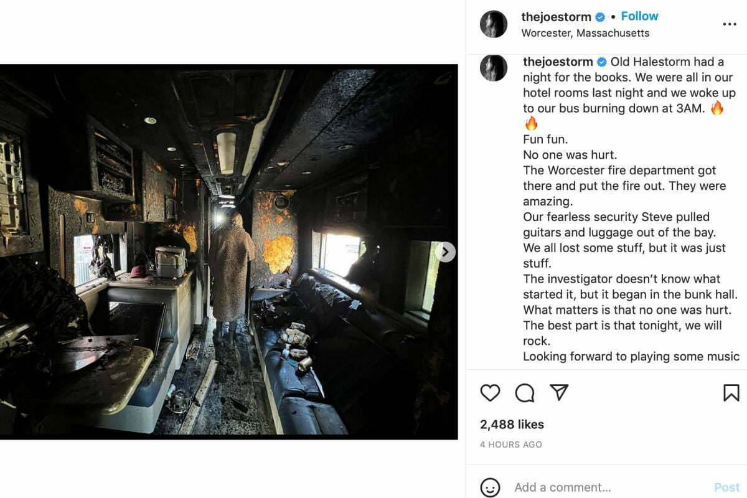Open the emoji picker smiley icon

491,487
